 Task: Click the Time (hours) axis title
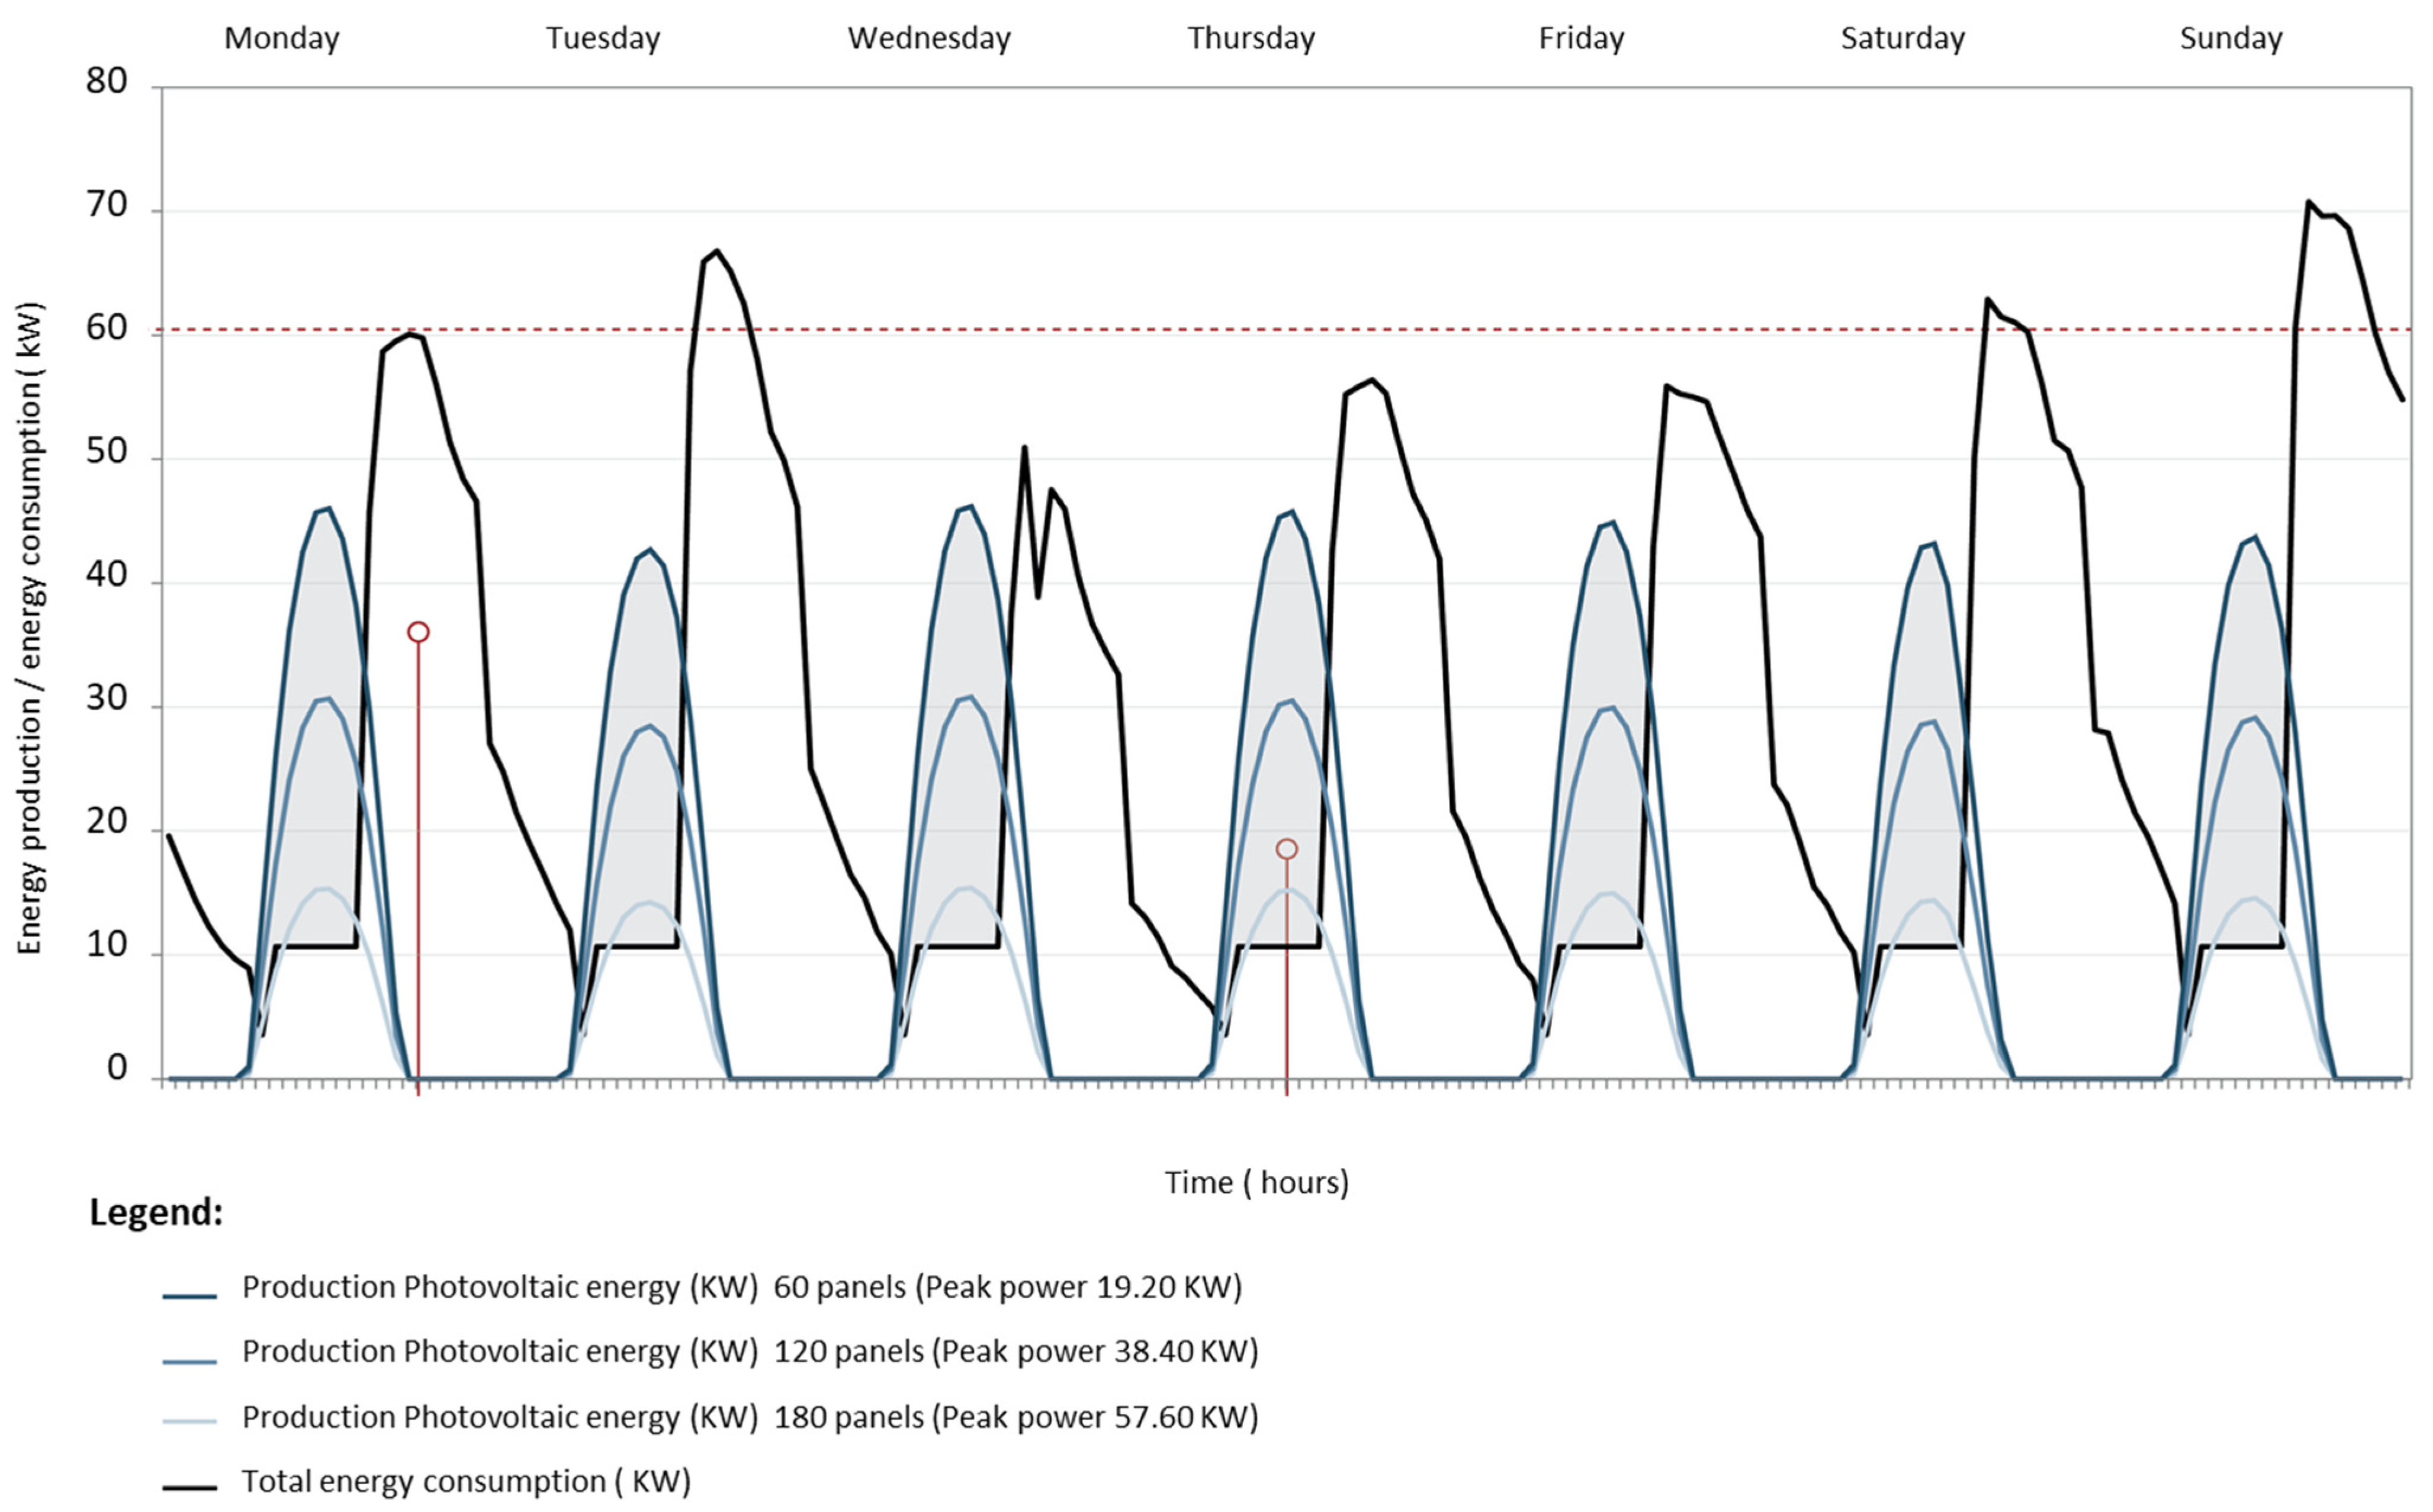(1256, 1183)
